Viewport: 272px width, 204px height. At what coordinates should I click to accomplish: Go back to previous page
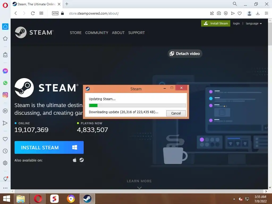click(x=16, y=13)
